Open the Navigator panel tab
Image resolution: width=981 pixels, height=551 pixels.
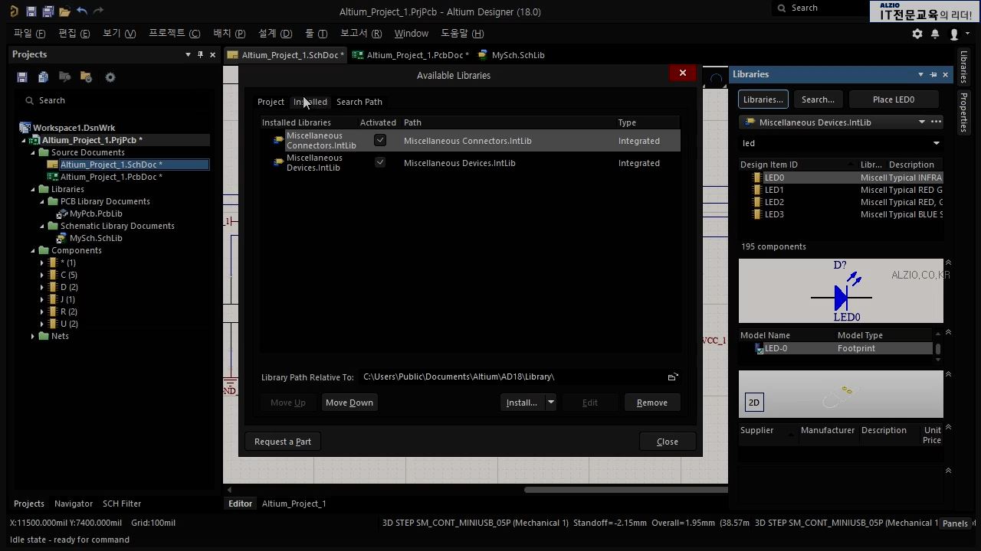[x=74, y=504]
